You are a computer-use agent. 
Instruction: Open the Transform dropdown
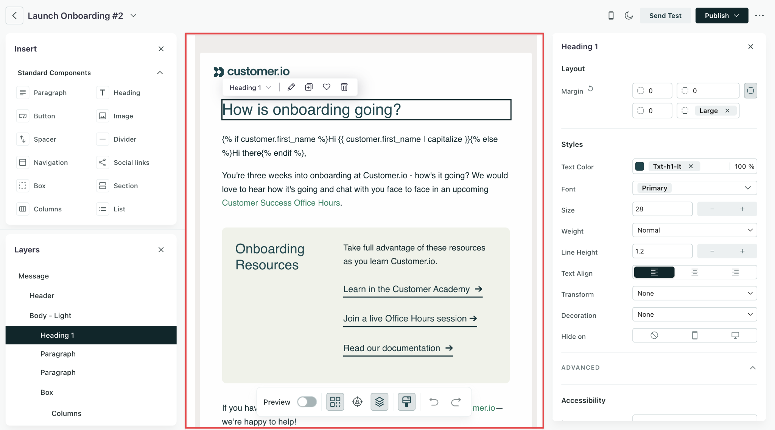pos(694,293)
